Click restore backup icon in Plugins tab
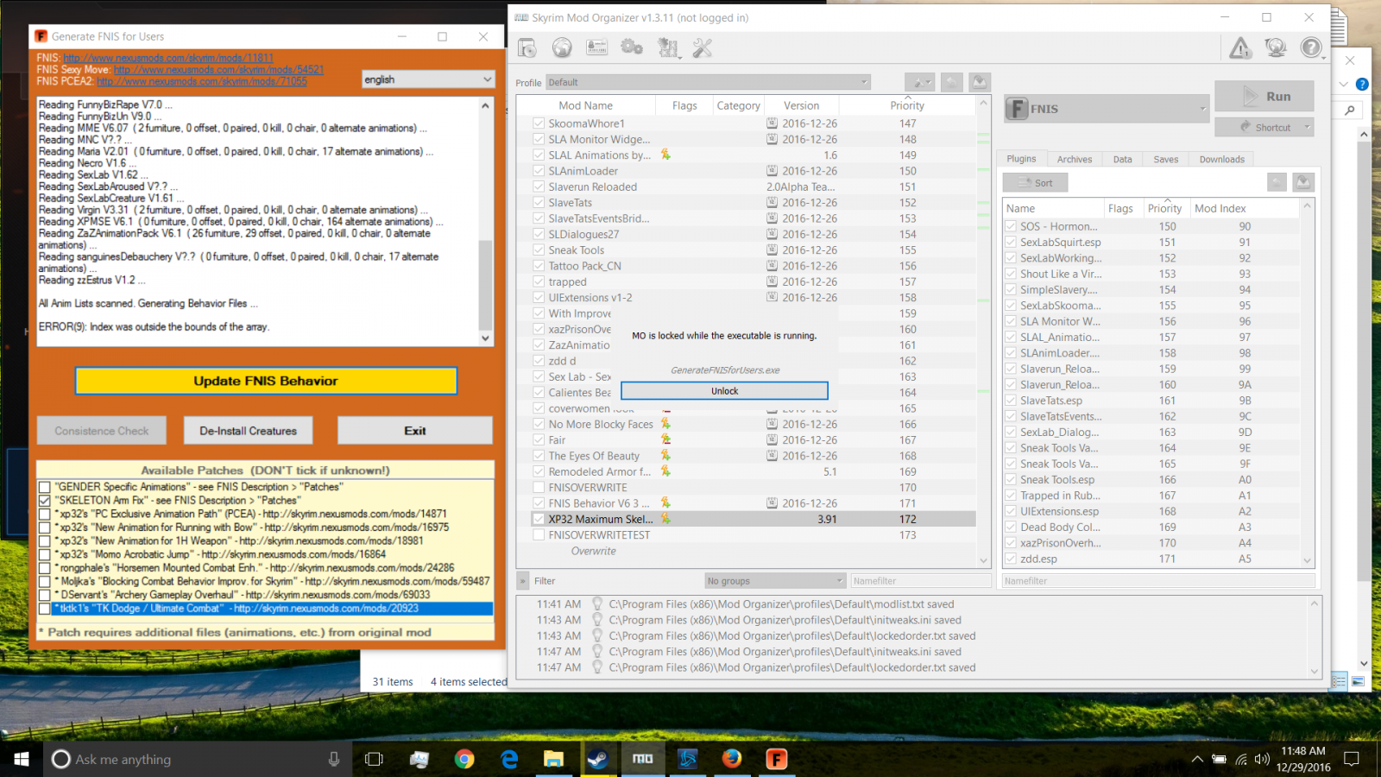Viewport: 1381px width, 777px height. [1277, 182]
